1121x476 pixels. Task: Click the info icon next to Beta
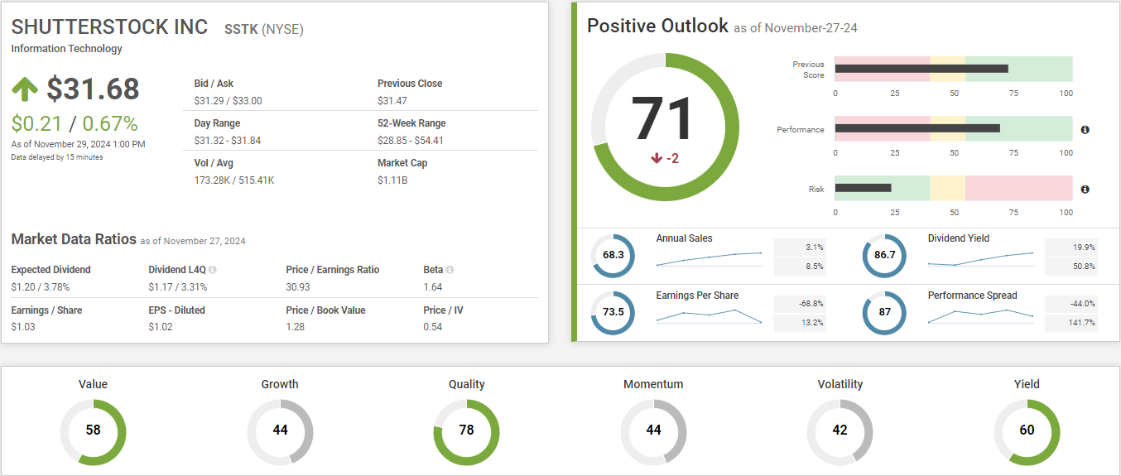coord(450,270)
